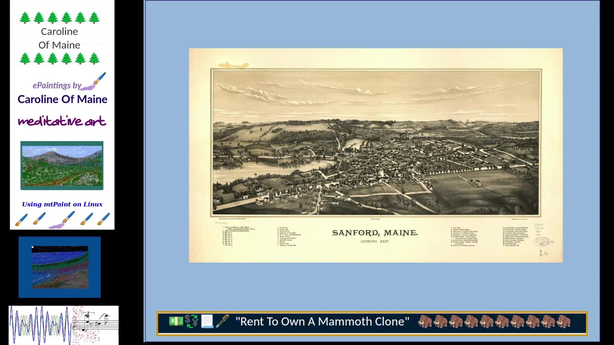614x345 pixels.
Task: Click the fountain pen emoji icon
Action: (222, 322)
